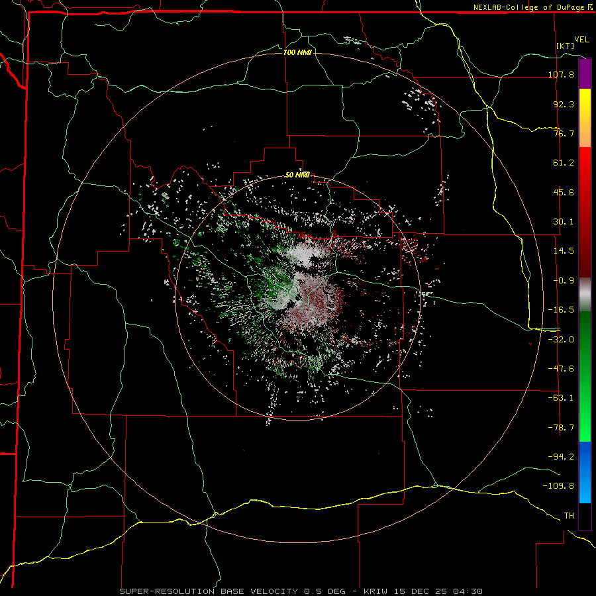The width and height of the screenshot is (596, 596).
Task: Select the 30.1 velocity scale value
Action: [x=564, y=222]
